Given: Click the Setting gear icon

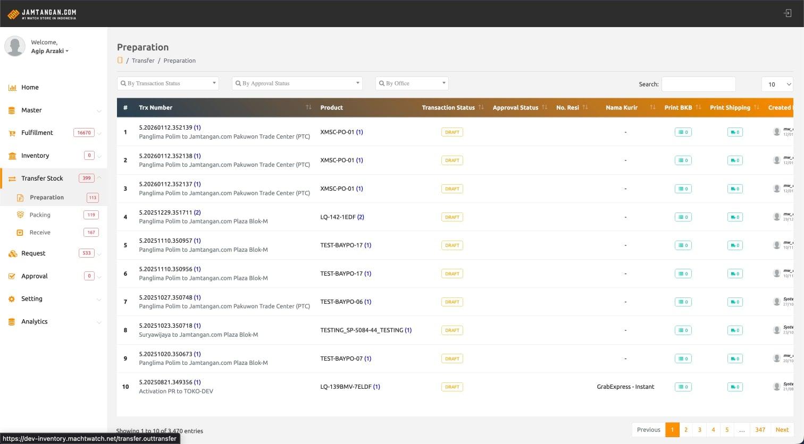Looking at the screenshot, I should [x=12, y=299].
